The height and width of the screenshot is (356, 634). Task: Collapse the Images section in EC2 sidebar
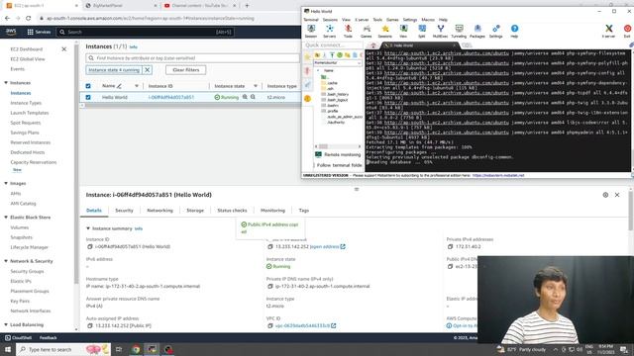click(6, 183)
